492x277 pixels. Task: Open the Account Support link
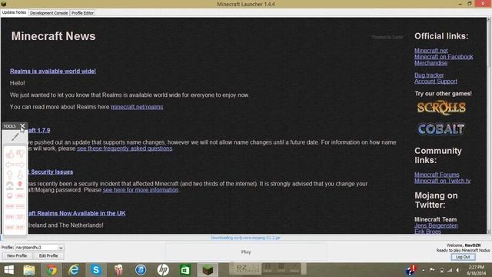[436, 82]
